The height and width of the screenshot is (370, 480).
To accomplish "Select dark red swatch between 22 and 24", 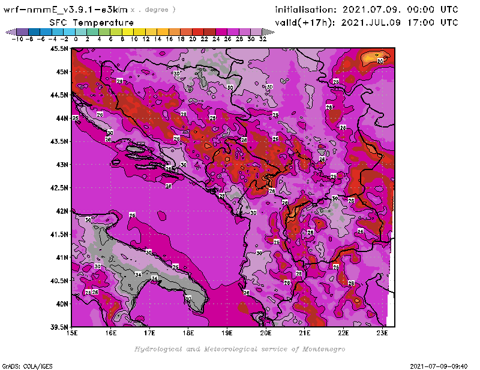I will point(209,32).
